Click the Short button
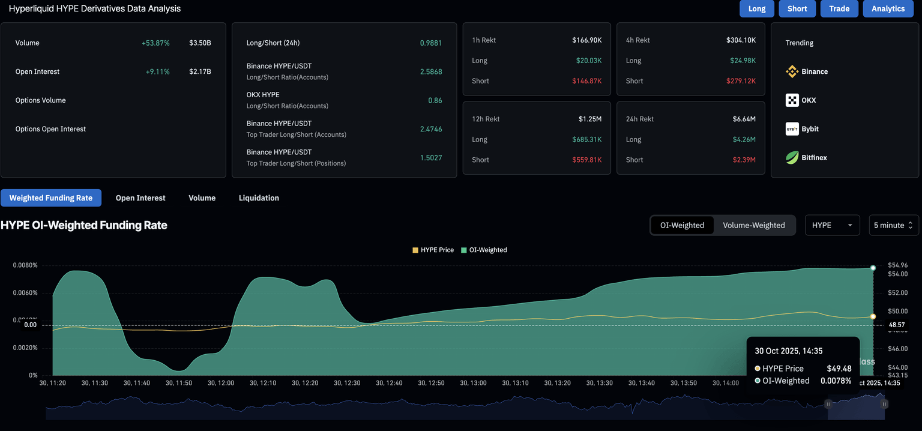Image resolution: width=922 pixels, height=431 pixels. click(797, 9)
